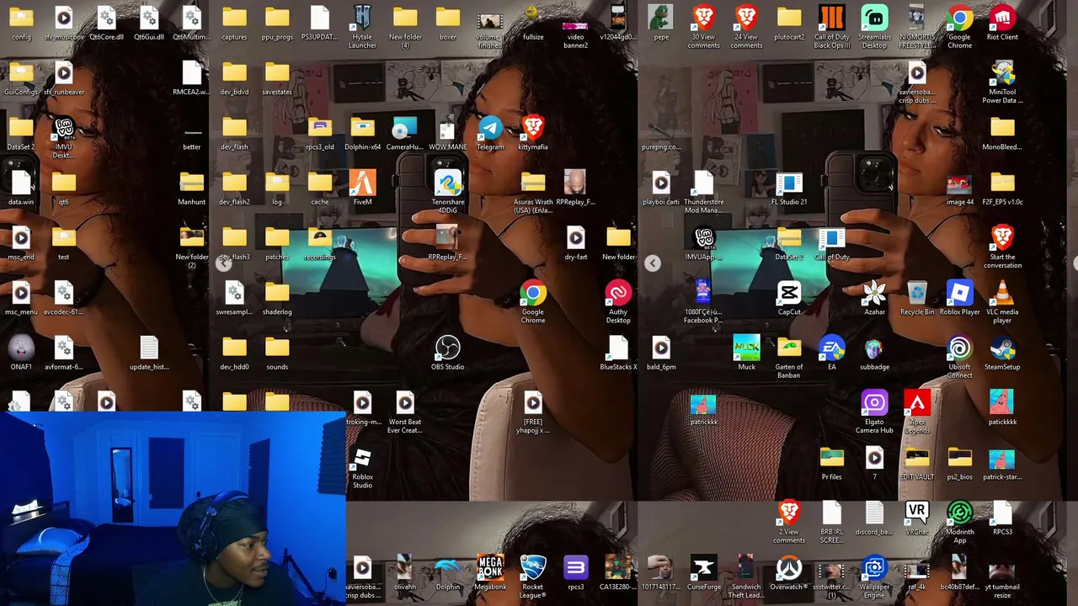The width and height of the screenshot is (1078, 606).
Task: Open Garten of Banban
Action: [789, 357]
